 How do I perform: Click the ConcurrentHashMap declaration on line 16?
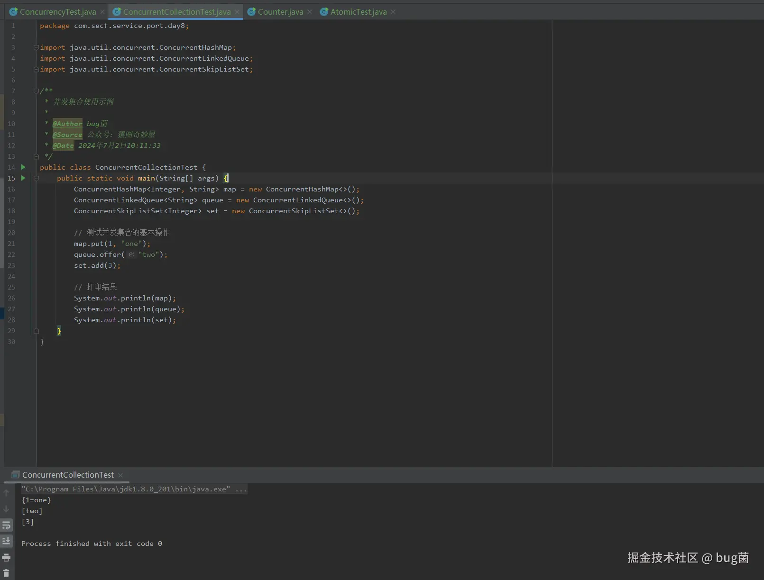pyautogui.click(x=217, y=189)
